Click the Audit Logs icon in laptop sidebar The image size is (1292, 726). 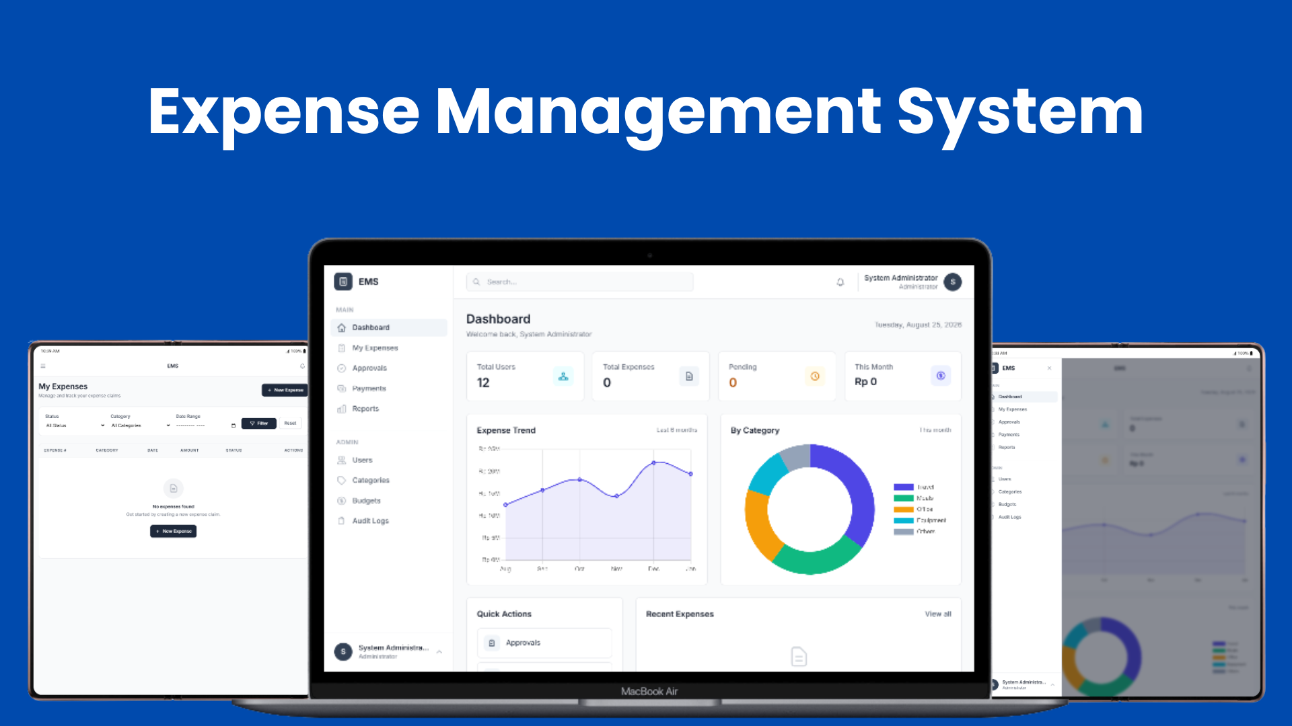[x=341, y=521]
